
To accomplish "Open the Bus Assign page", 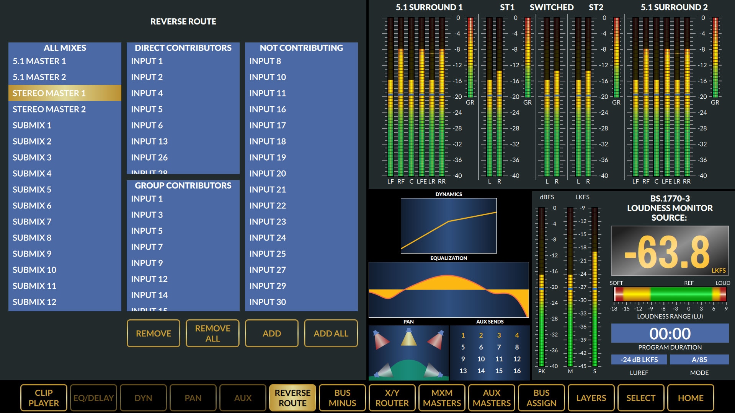I will pyautogui.click(x=541, y=398).
